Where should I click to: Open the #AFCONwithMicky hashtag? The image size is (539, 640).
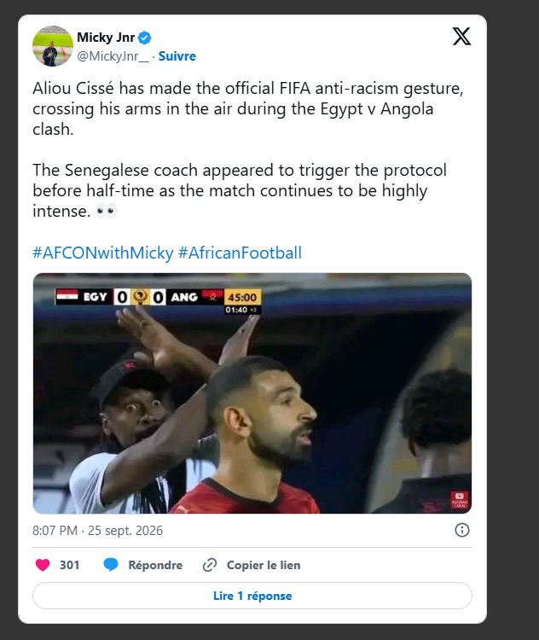coord(103,253)
